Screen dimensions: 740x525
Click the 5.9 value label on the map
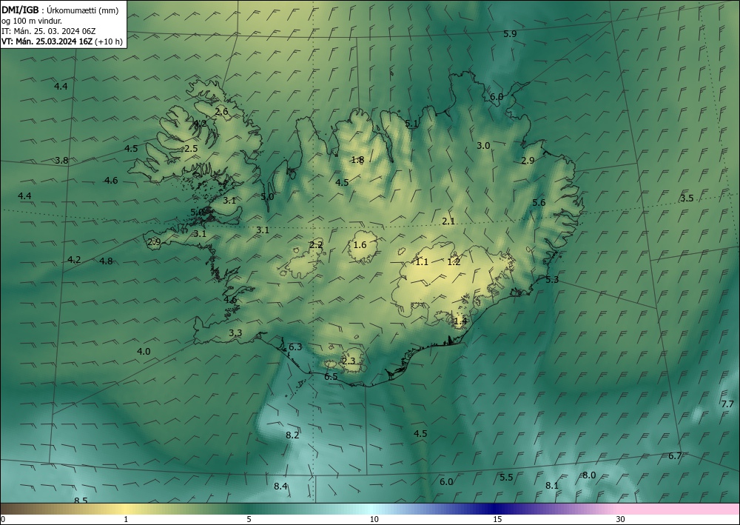point(510,34)
